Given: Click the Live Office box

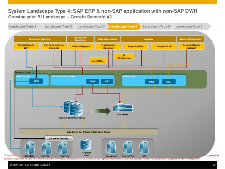Looking at the screenshot, I should click(98, 61).
